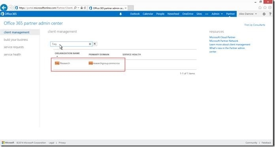Open a new blank browser tab
The width and height of the screenshot is (275, 147).
click(131, 8)
